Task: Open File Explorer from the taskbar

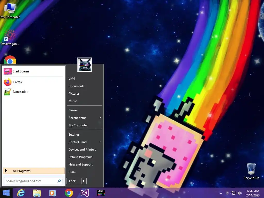Action: [x=37, y=193]
